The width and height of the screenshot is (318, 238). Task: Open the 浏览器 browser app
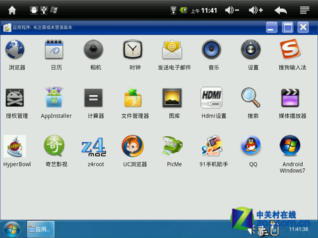[15, 50]
